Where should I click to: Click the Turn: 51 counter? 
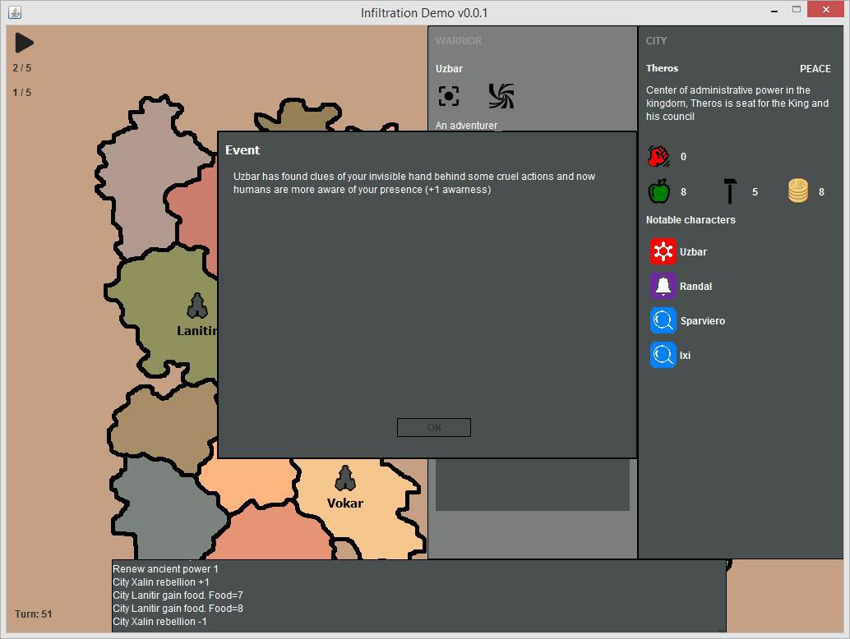[33, 614]
